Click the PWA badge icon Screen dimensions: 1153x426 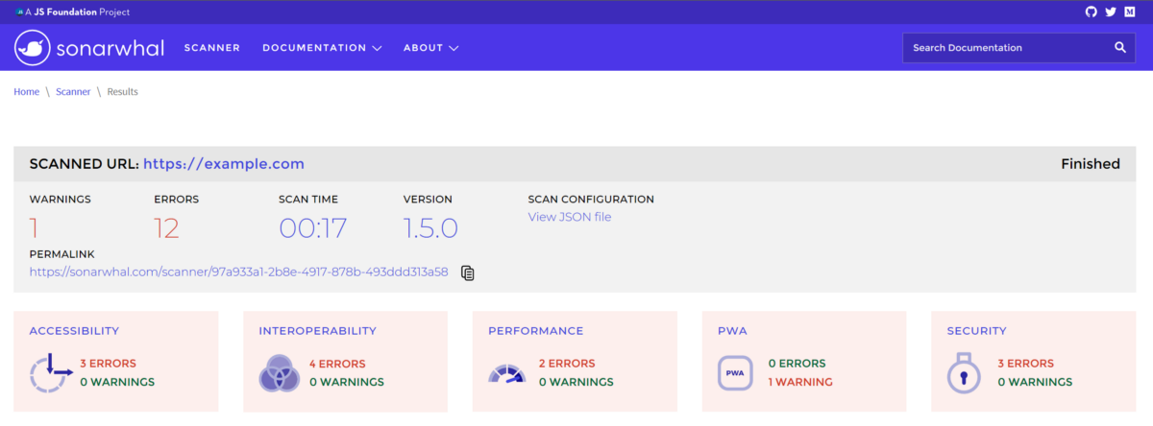735,372
